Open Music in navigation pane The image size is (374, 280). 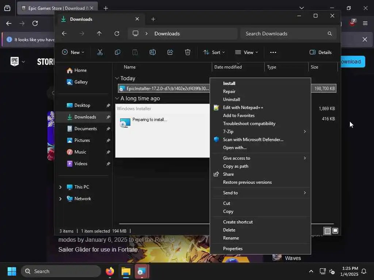tap(83, 152)
